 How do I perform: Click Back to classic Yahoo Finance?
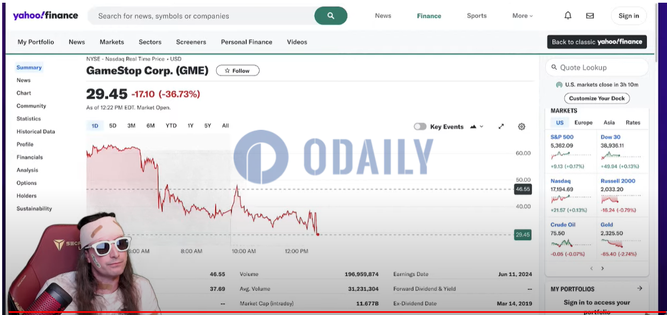(597, 42)
